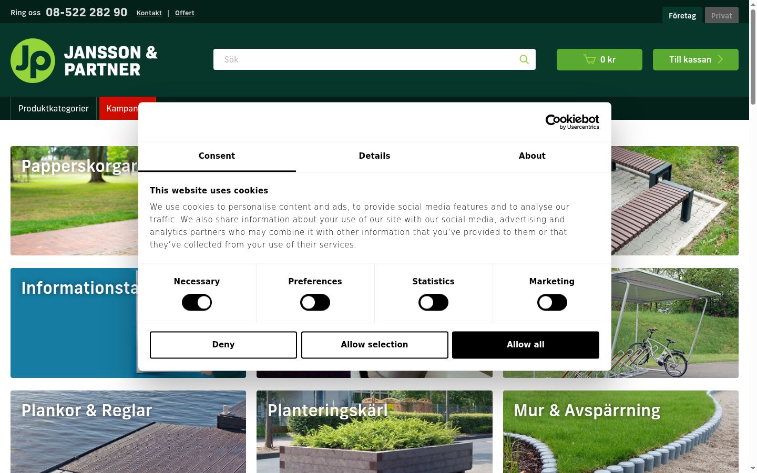Click the shopping cart icon
This screenshot has height=473, width=757.
[x=589, y=59]
